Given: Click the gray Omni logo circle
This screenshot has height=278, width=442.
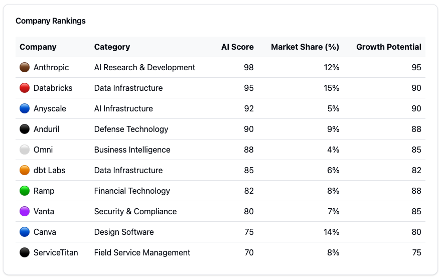Looking at the screenshot, I should (x=25, y=150).
